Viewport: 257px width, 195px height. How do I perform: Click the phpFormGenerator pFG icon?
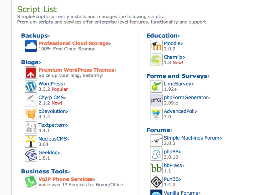156,100
